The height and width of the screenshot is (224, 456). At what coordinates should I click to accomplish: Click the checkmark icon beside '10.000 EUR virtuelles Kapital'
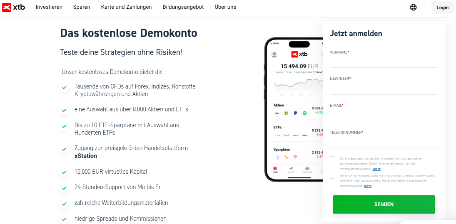[x=64, y=172]
